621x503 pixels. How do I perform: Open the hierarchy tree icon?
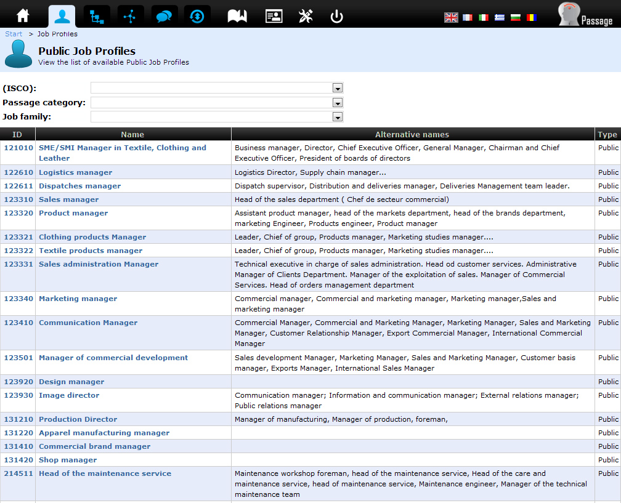pyautogui.click(x=96, y=16)
